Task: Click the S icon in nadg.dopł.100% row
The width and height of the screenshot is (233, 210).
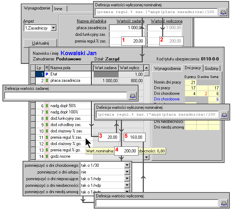Action: point(47,112)
